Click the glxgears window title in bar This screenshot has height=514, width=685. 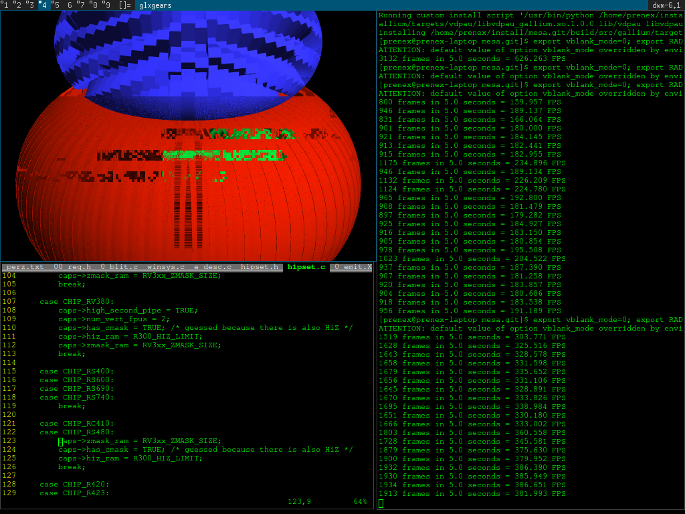[x=155, y=5]
